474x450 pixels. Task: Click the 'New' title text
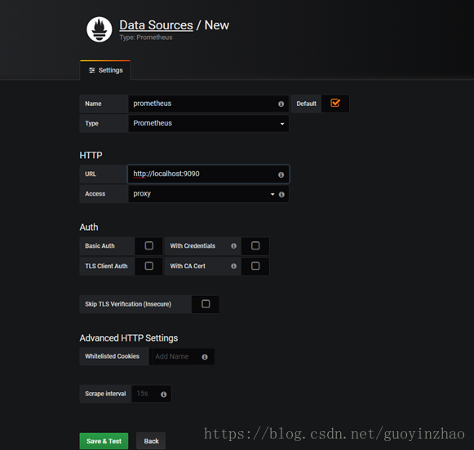pos(217,25)
